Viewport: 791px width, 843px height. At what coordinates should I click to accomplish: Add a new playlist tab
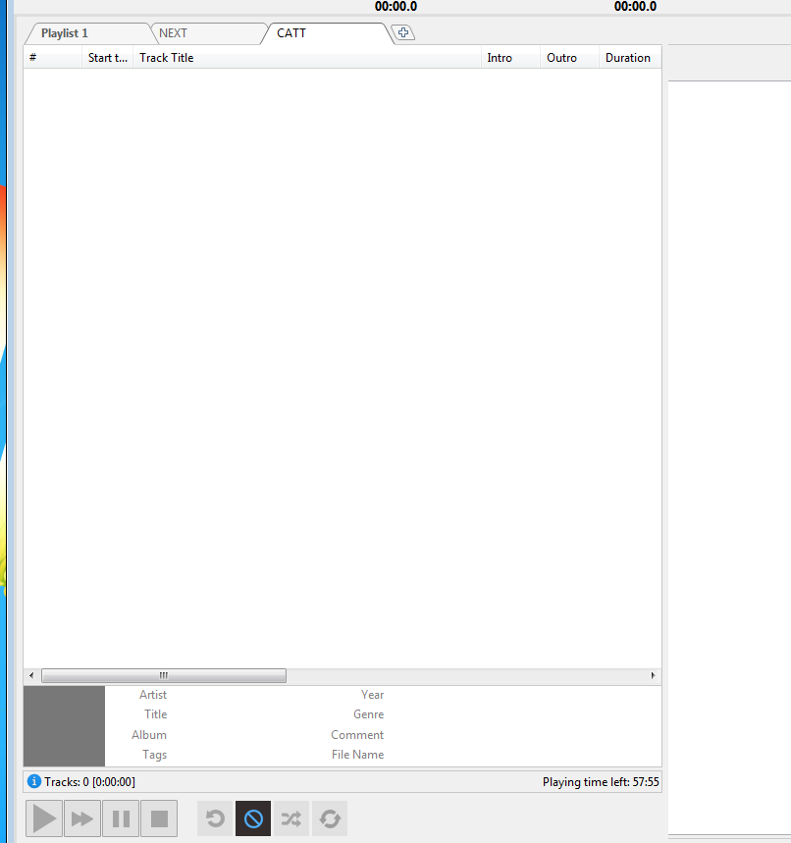(x=403, y=33)
